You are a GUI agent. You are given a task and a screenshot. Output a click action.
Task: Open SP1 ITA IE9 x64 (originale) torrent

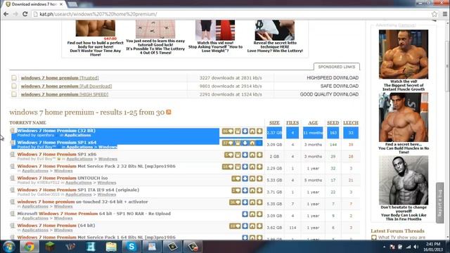point(78,190)
